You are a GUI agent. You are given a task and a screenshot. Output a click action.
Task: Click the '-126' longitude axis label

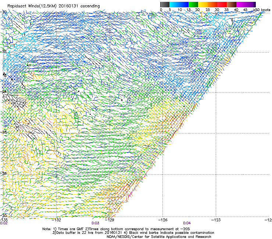click(163, 220)
